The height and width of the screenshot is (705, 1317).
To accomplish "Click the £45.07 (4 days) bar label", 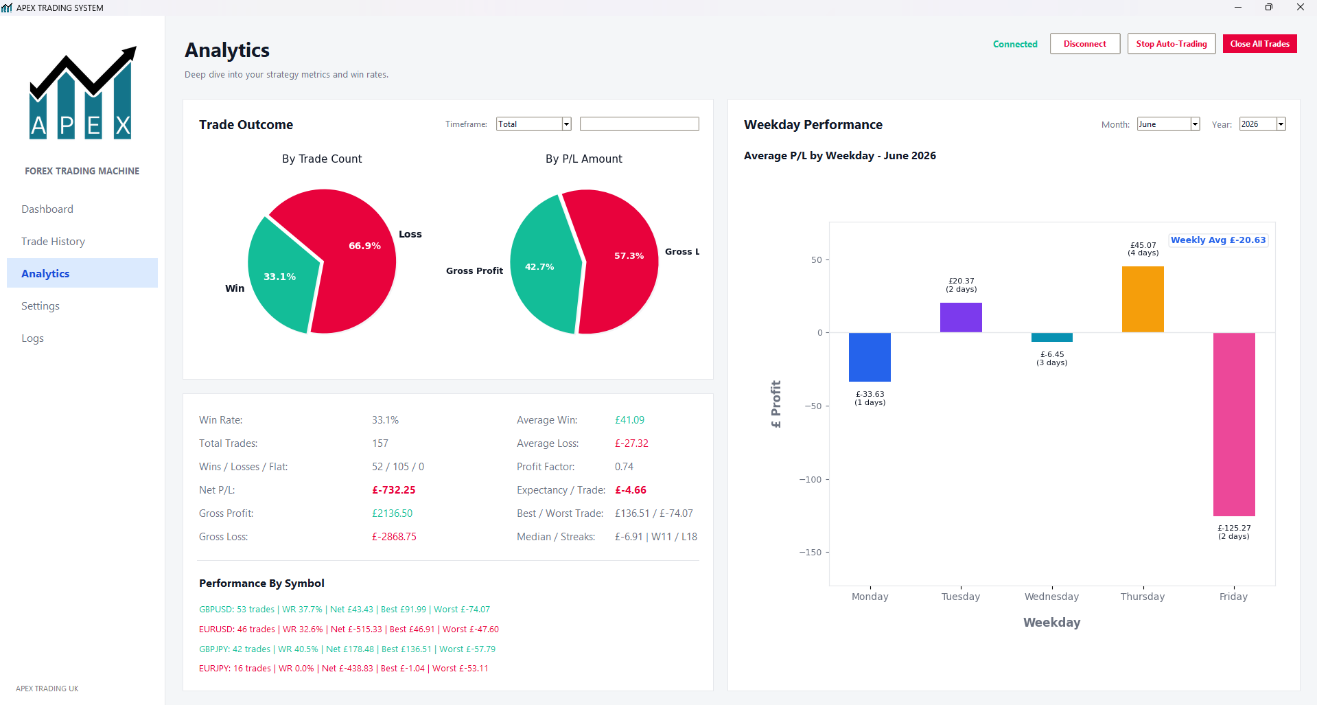I will 1143,249.
